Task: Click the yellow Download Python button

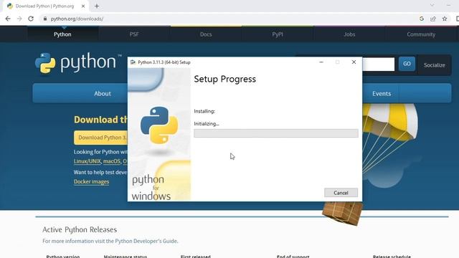Action: pyautogui.click(x=101, y=138)
